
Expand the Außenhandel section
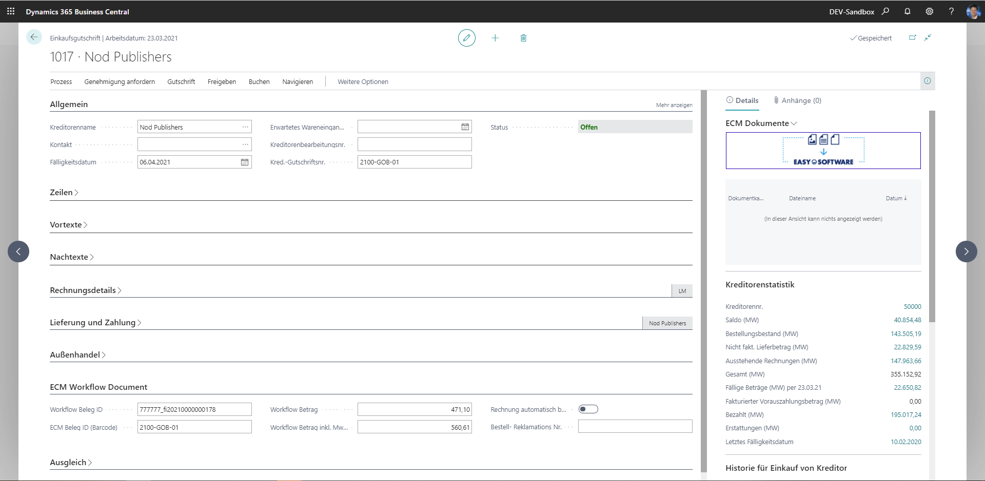coord(77,355)
